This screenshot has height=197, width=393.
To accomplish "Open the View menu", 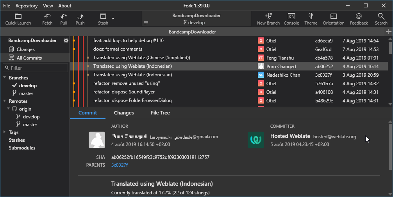I will click(x=48, y=6).
